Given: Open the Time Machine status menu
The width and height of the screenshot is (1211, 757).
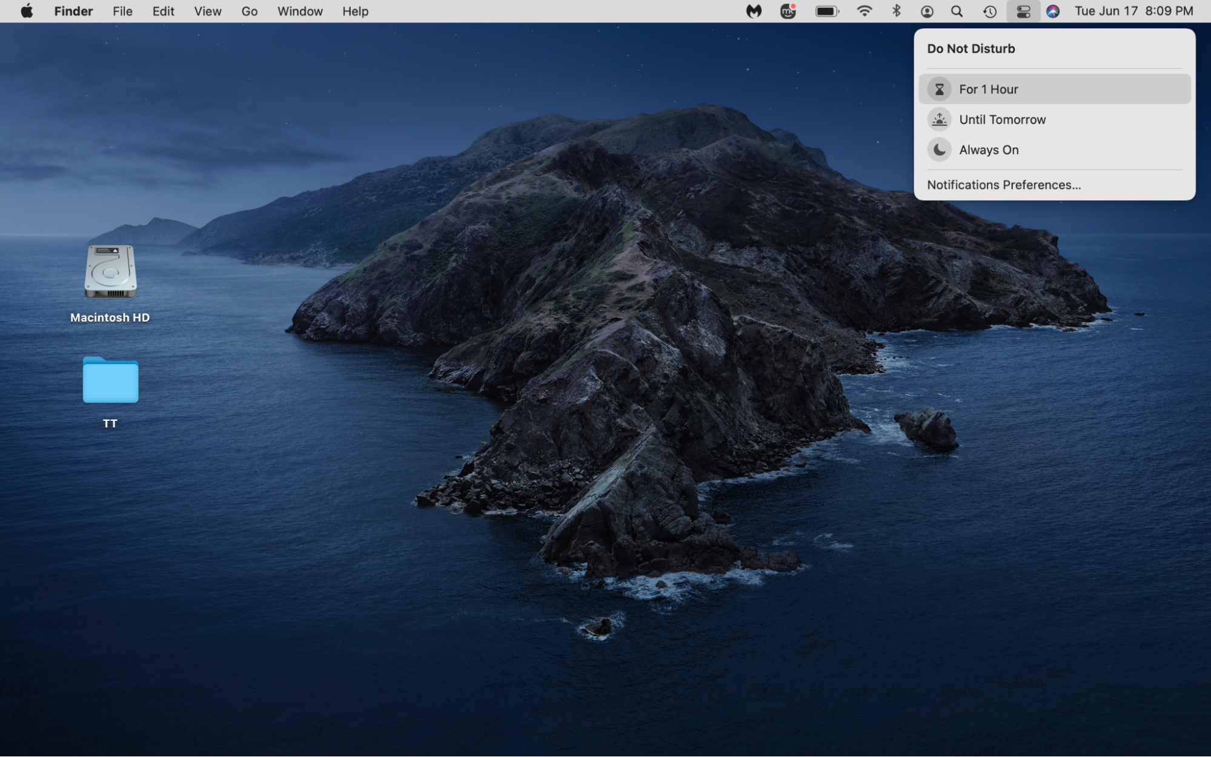Looking at the screenshot, I should tap(989, 11).
